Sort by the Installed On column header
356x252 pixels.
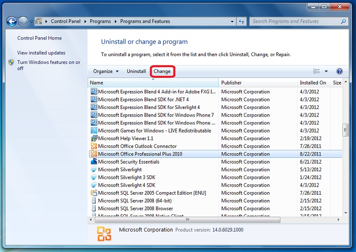coord(314,83)
